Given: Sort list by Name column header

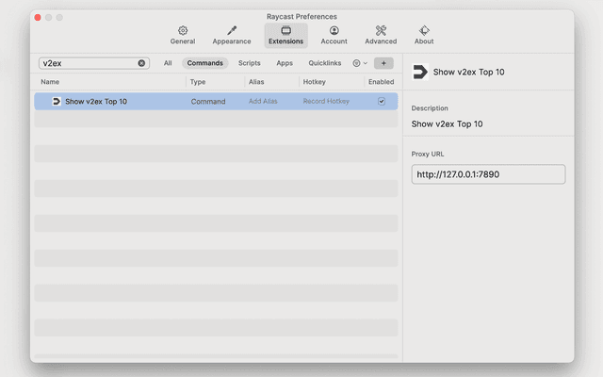Looking at the screenshot, I should coord(50,82).
